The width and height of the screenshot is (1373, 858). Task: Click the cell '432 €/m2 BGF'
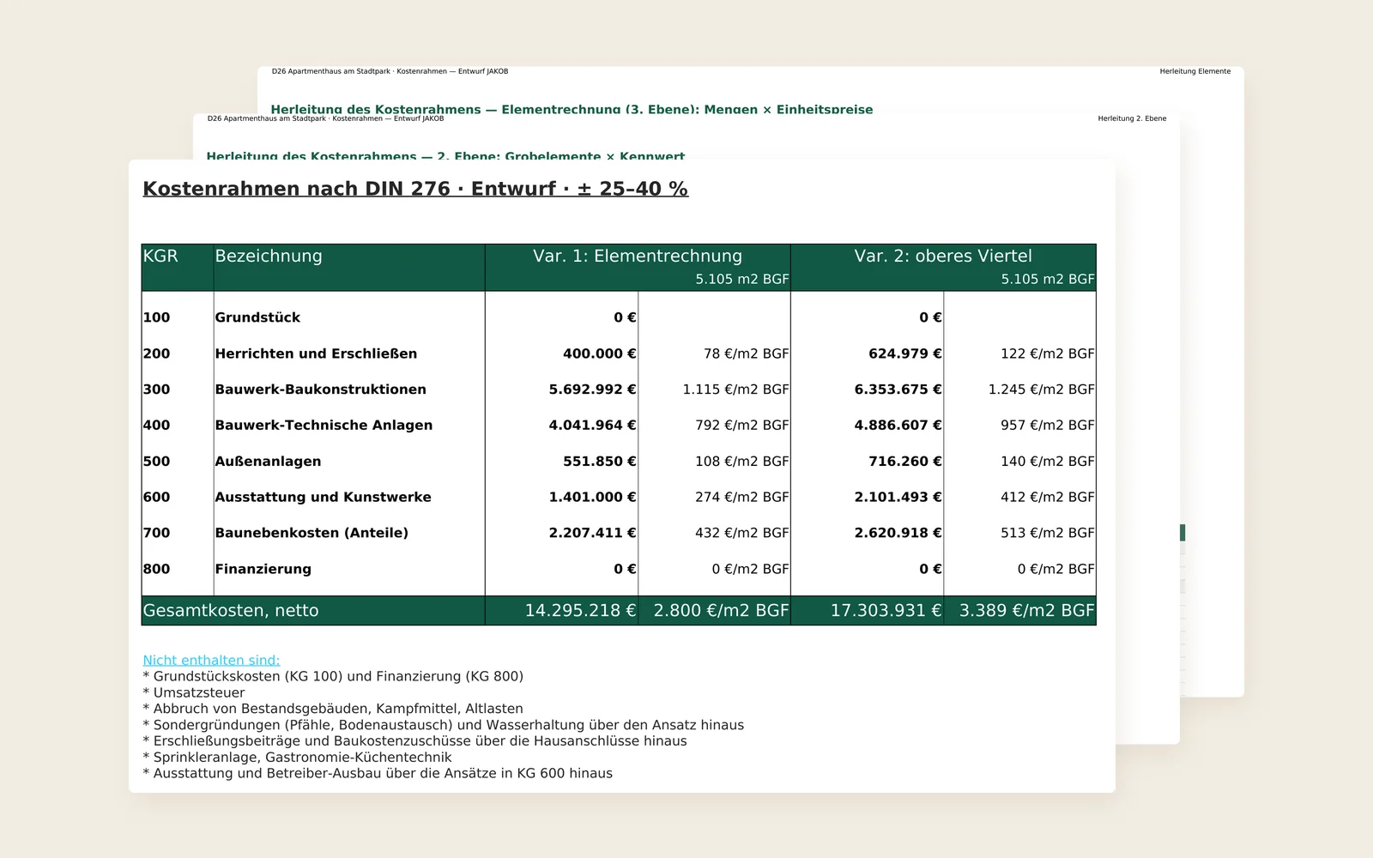[741, 533]
